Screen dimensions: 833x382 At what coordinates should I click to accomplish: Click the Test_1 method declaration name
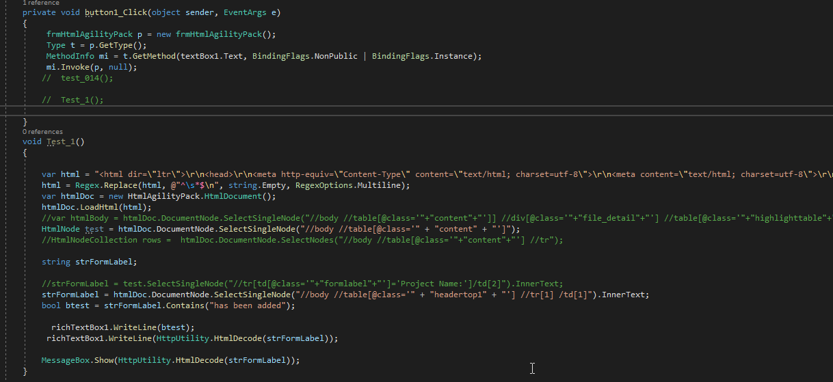61,142
